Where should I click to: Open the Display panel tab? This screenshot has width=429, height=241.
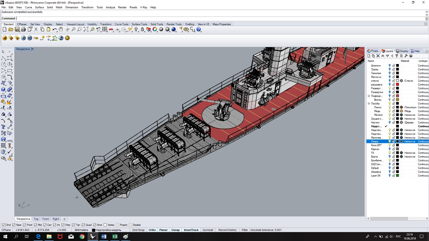click(x=402, y=51)
